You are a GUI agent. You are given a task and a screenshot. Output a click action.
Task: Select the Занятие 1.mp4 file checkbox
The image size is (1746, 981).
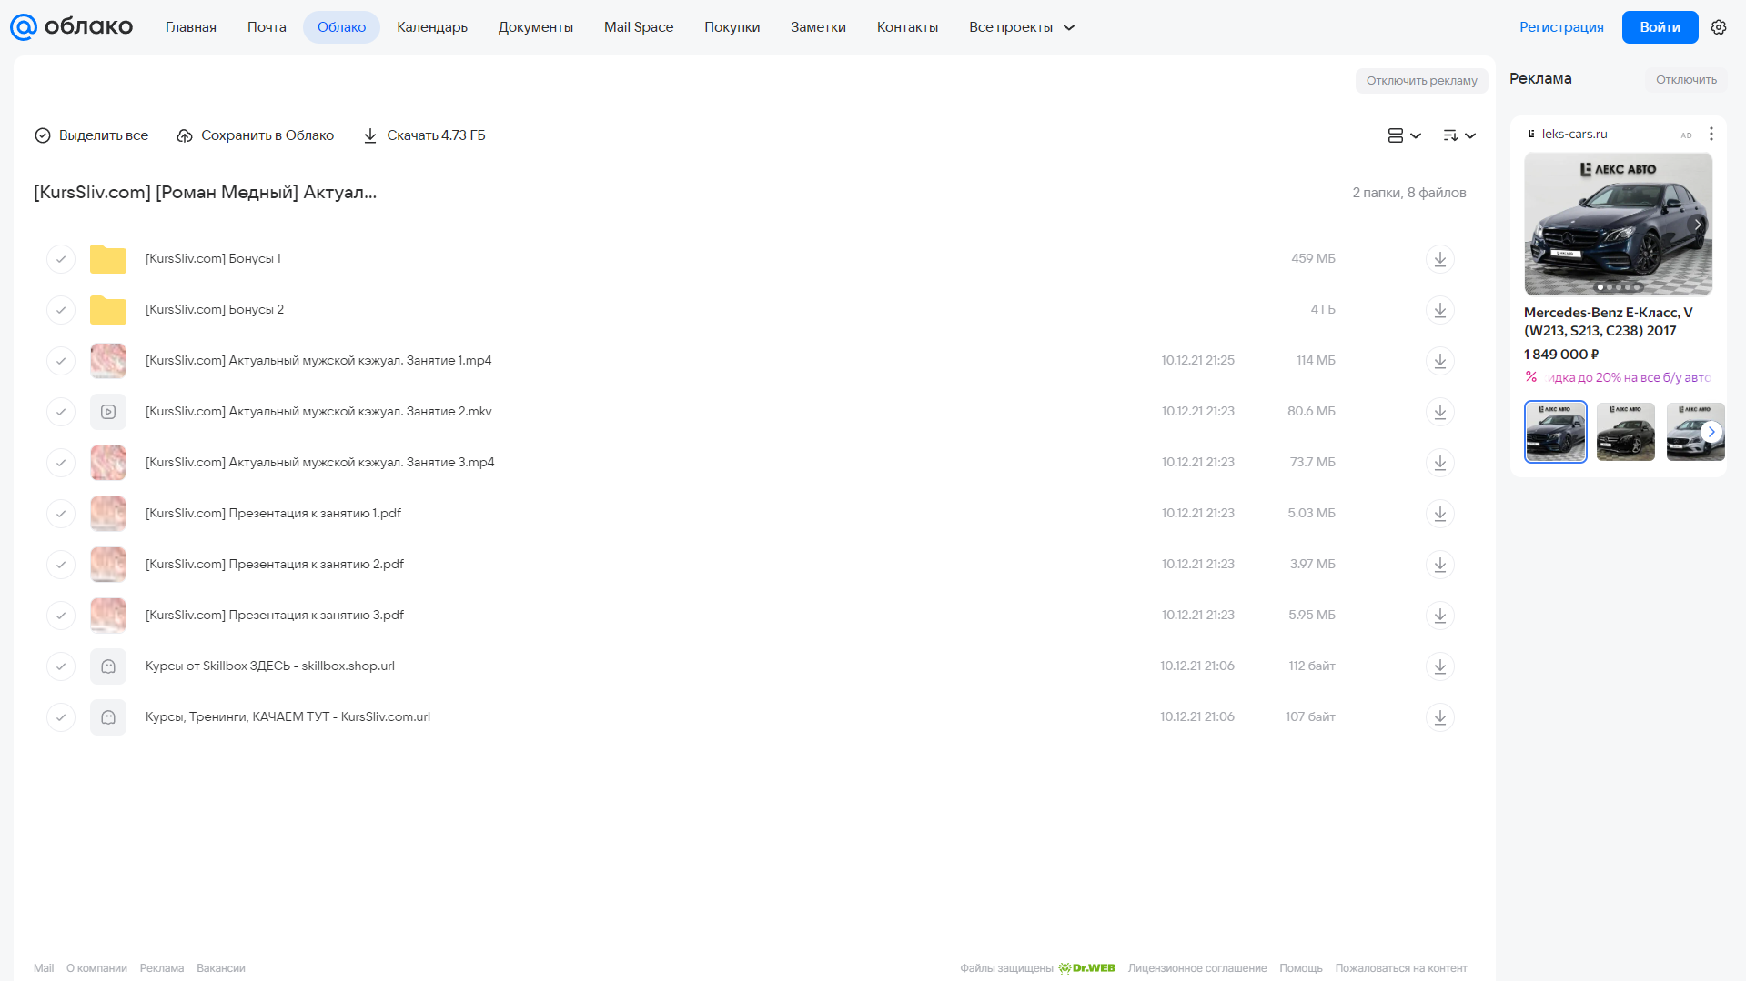click(x=61, y=361)
